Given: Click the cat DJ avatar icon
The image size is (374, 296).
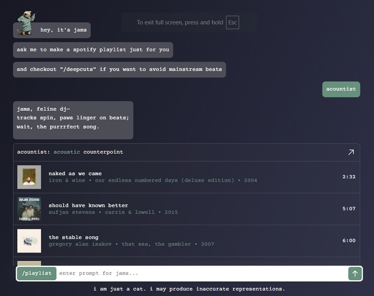Looking at the screenshot, I should point(27,21).
